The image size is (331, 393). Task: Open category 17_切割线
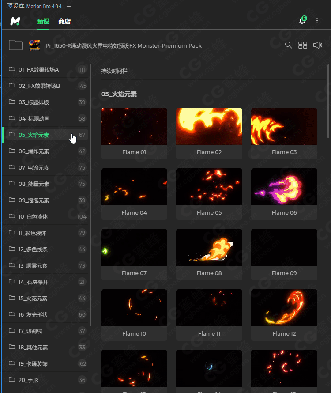[45, 331]
